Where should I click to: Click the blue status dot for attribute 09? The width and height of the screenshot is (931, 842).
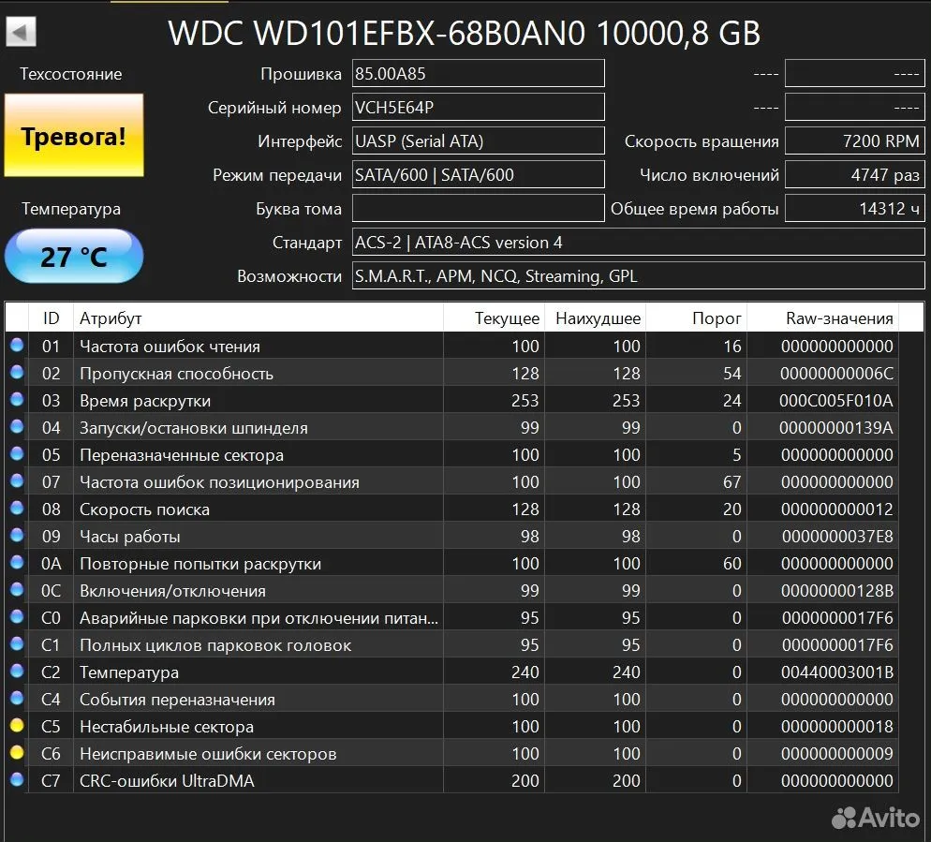17,535
